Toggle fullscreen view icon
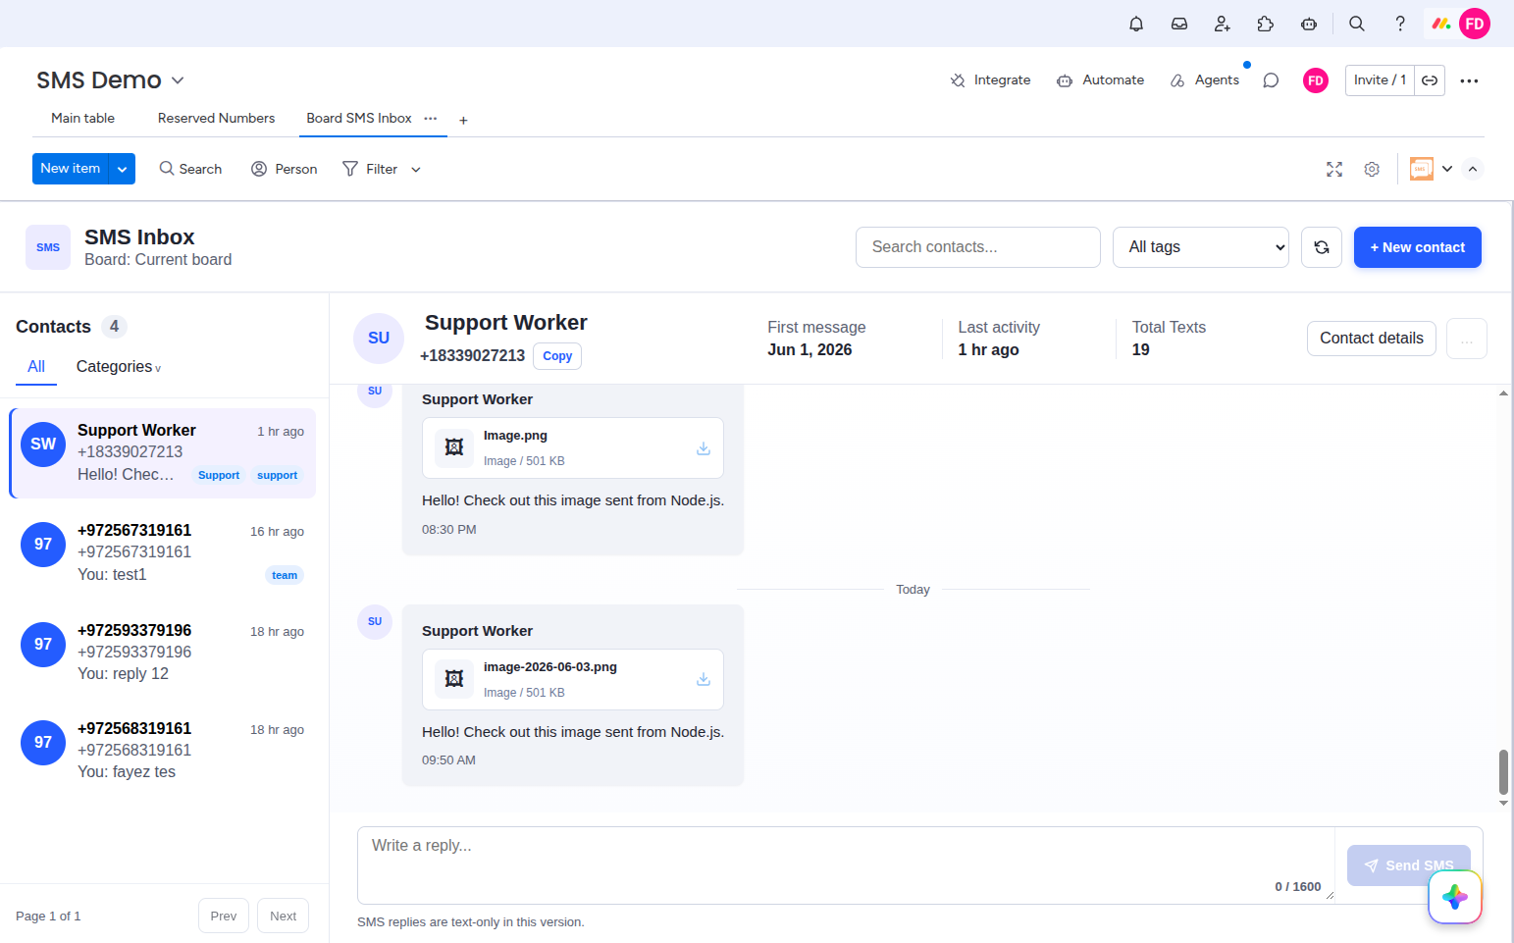This screenshot has height=943, width=1514. point(1334,169)
